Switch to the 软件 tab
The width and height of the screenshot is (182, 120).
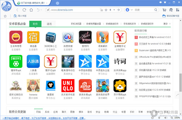click(35, 24)
